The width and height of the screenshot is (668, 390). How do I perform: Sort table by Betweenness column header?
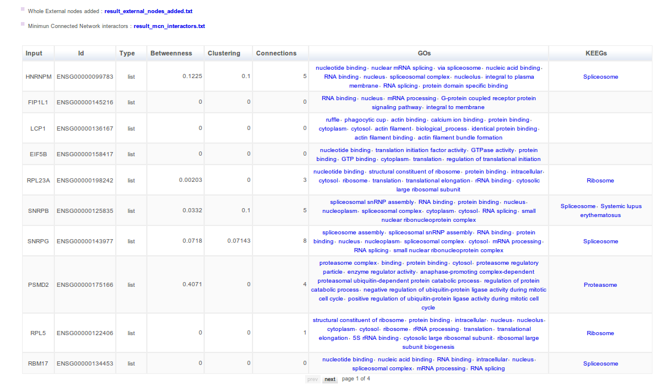tap(171, 53)
